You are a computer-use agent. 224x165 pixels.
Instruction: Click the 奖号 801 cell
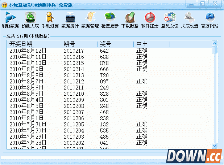pyautogui.click(x=104, y=100)
